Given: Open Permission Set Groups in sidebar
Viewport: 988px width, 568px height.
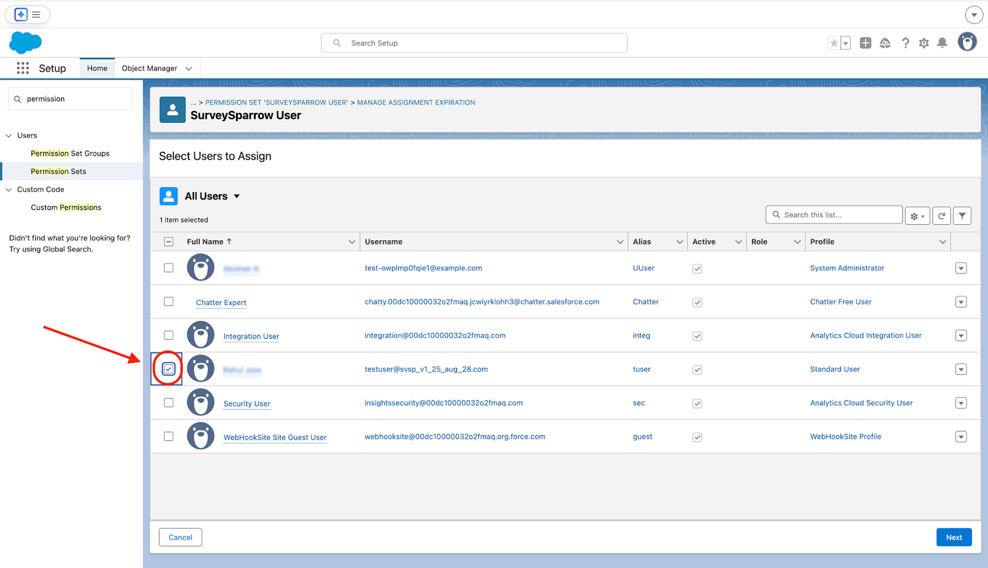Looking at the screenshot, I should (x=70, y=154).
